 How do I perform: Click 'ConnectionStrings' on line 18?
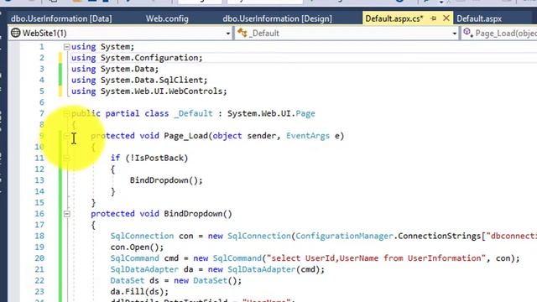tap(440, 236)
